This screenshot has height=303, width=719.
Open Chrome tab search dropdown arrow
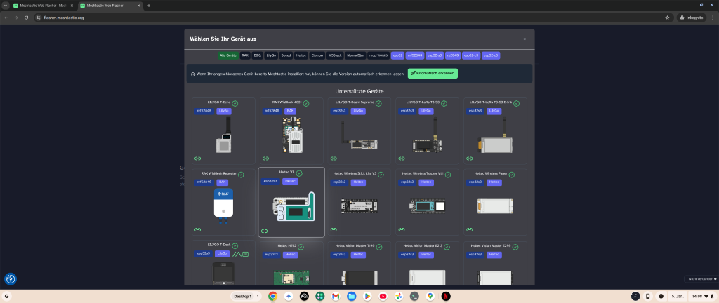pos(6,6)
